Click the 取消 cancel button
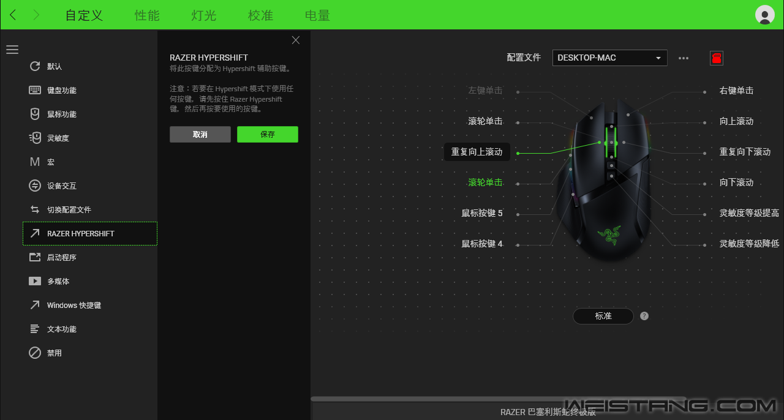 tap(200, 134)
